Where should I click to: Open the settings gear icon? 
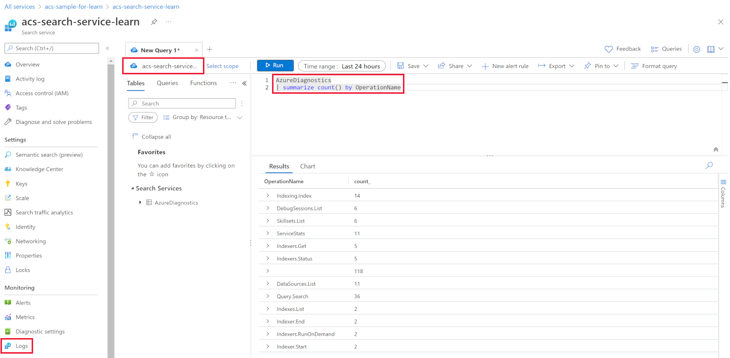point(696,49)
